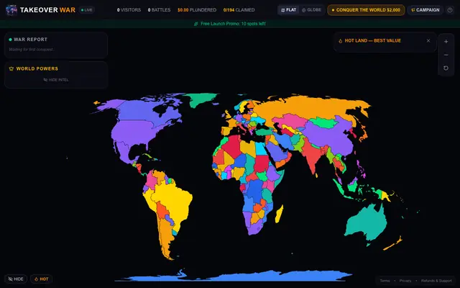
Task: Select Egypt on the map
Action: click(261, 148)
